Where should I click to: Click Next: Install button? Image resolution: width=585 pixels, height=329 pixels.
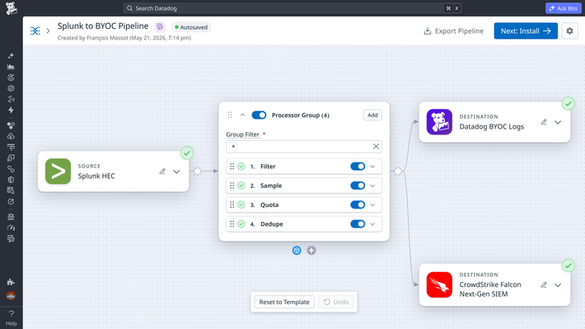(526, 31)
